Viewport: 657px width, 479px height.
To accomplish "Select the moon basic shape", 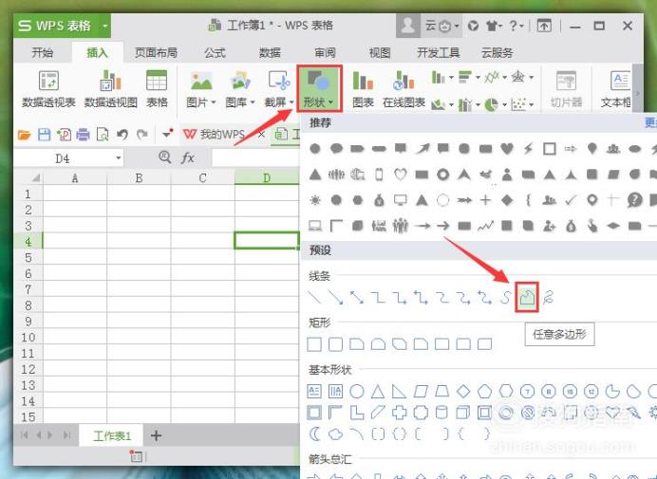I will 314,433.
